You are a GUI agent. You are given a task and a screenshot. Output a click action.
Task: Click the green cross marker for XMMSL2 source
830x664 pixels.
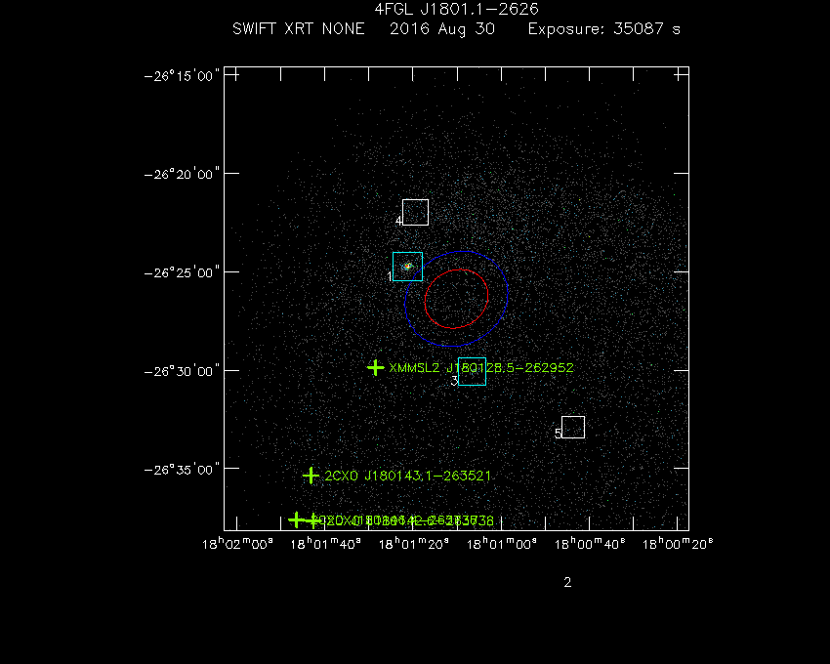point(375,367)
